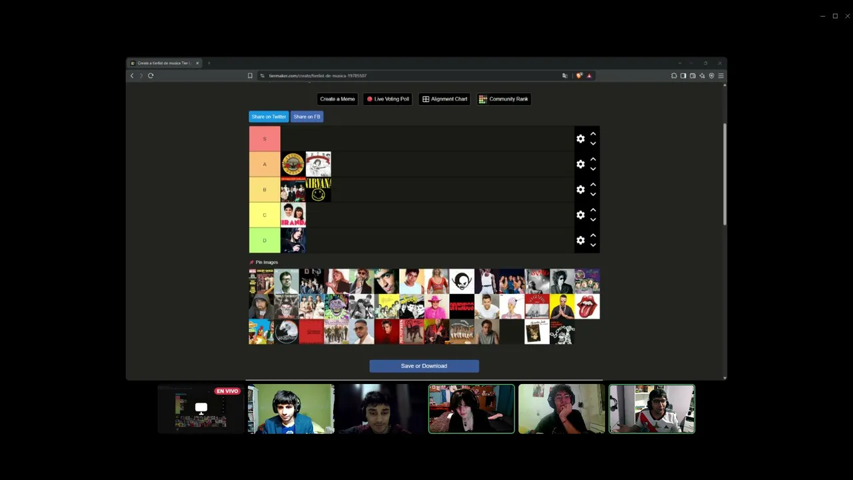Select the Nirvana smiley image in tier B

[318, 189]
